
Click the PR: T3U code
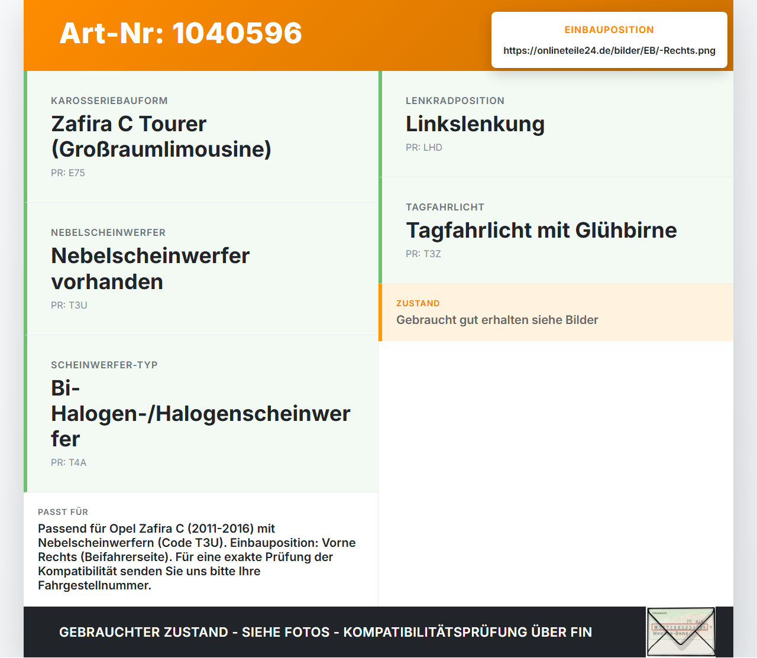pos(69,306)
